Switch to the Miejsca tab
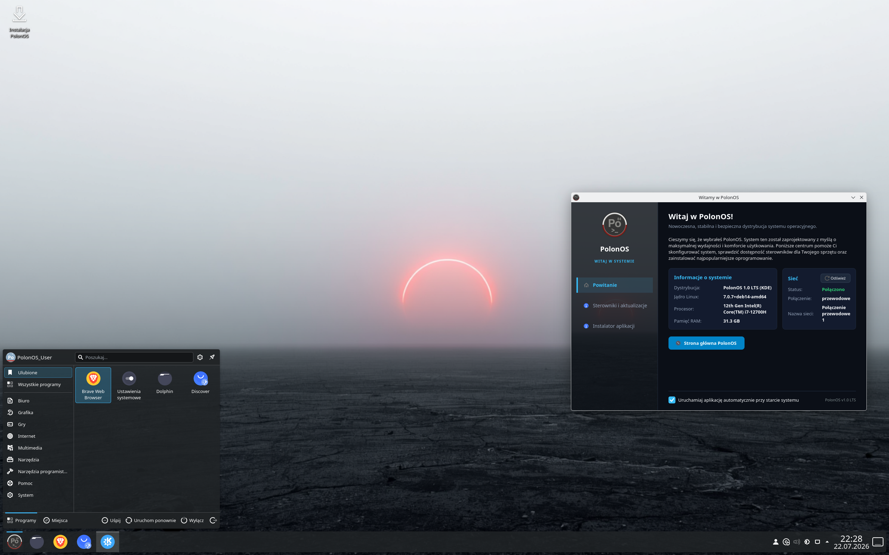The width and height of the screenshot is (889, 555). pos(56,521)
